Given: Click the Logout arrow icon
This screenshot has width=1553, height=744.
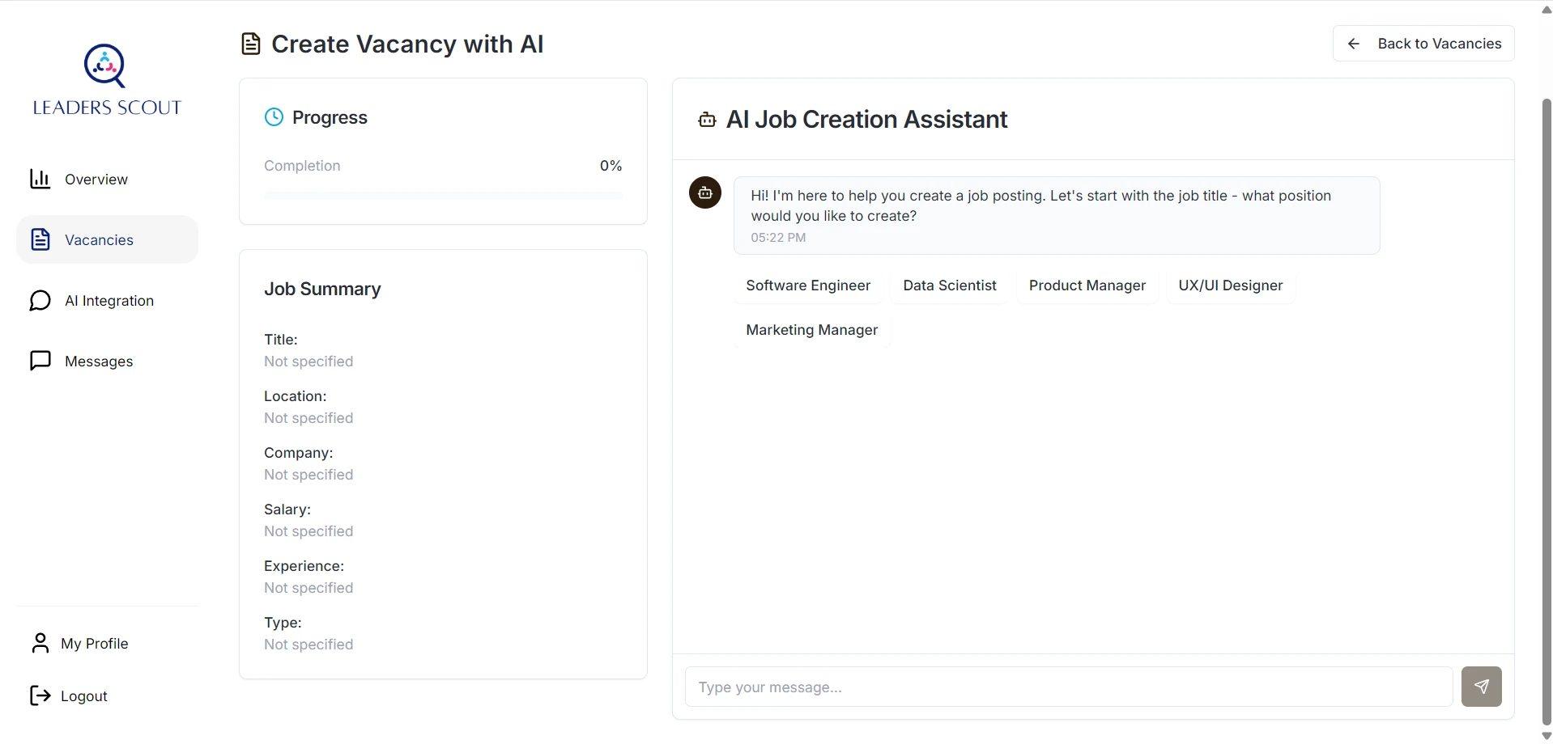Looking at the screenshot, I should [x=40, y=695].
